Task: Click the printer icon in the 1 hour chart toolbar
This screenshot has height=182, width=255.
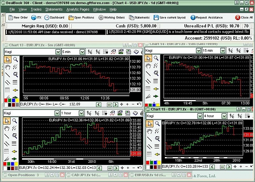Action: coord(142,113)
